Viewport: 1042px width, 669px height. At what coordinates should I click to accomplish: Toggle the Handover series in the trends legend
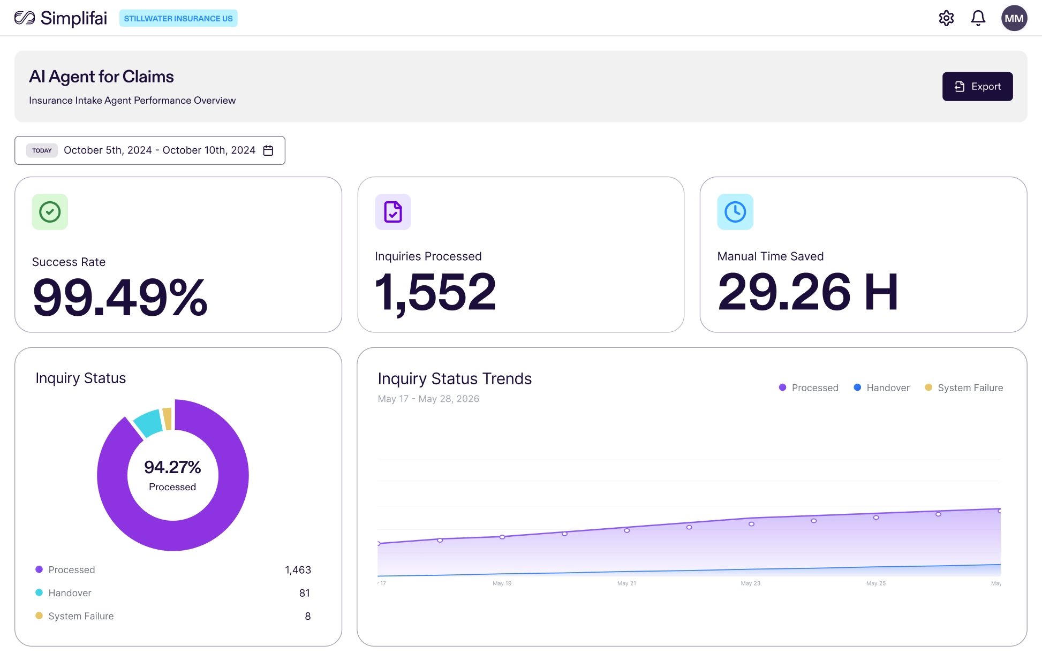pyautogui.click(x=881, y=387)
